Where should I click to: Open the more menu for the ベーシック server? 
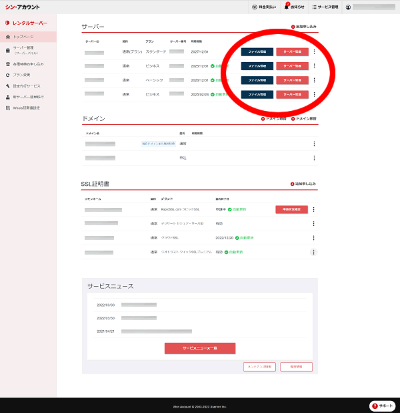pos(314,80)
